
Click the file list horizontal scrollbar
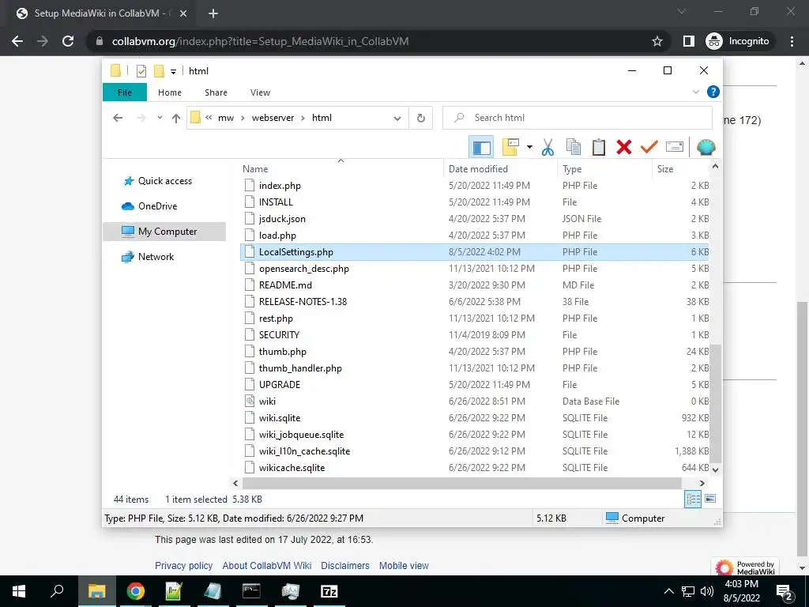coord(461,483)
